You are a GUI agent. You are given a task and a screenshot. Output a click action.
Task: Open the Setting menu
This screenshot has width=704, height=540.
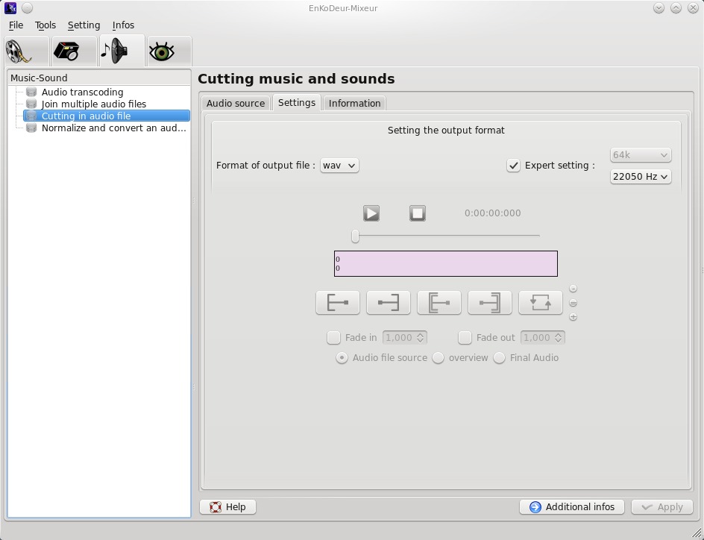84,25
